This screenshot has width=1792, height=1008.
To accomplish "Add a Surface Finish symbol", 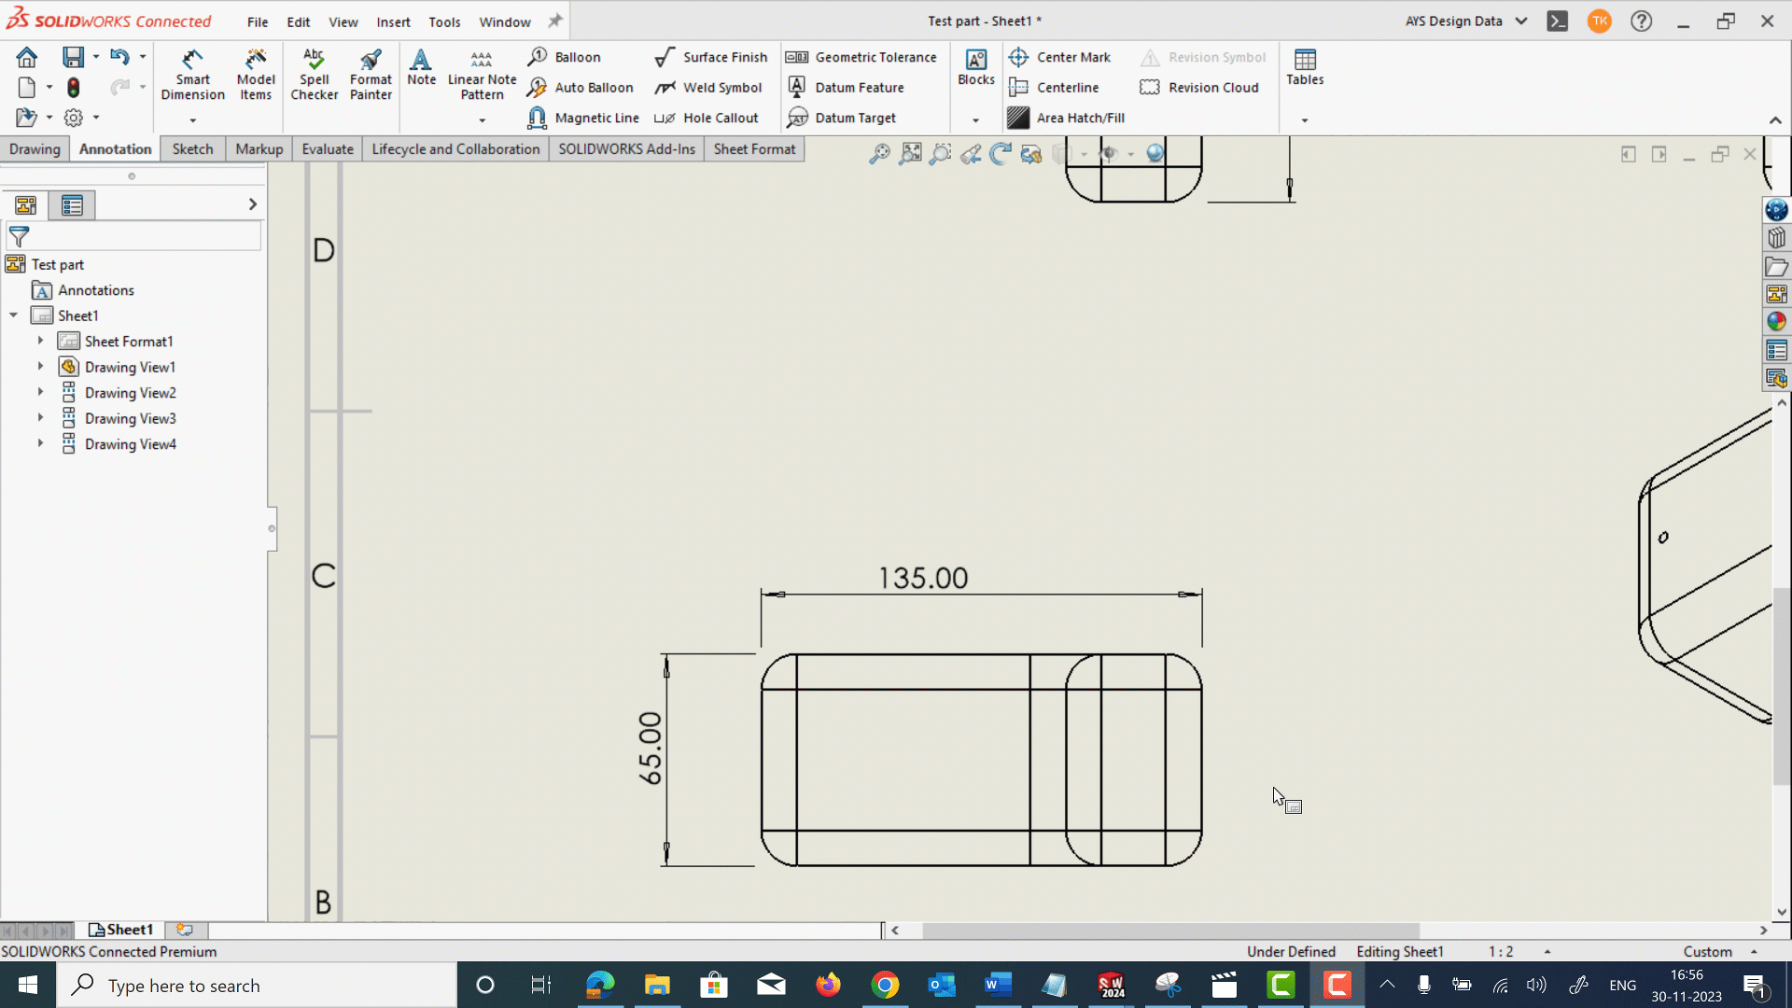I will 711,57.
